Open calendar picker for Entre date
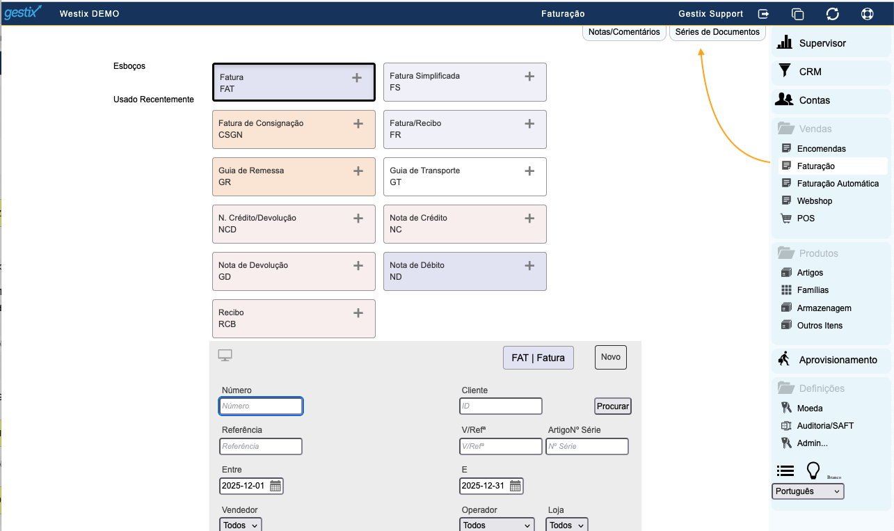The width and height of the screenshot is (894, 531). (x=276, y=486)
